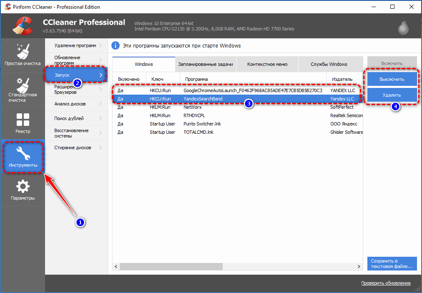This screenshot has width=422, height=293.
Task: Expand the Удаление программ tool
Action: 75,45
